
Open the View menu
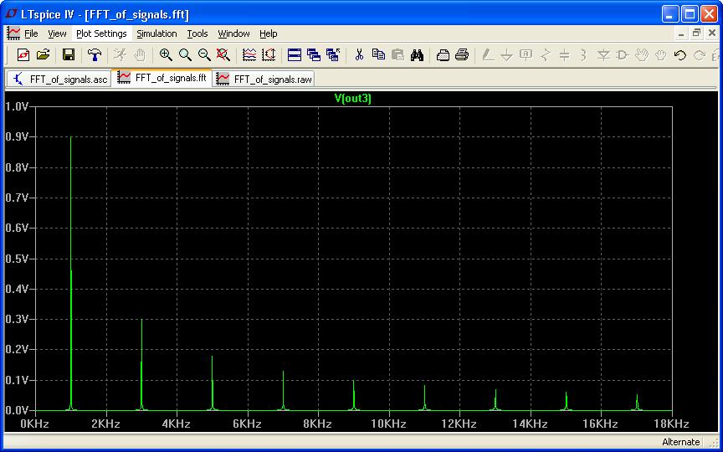(57, 33)
